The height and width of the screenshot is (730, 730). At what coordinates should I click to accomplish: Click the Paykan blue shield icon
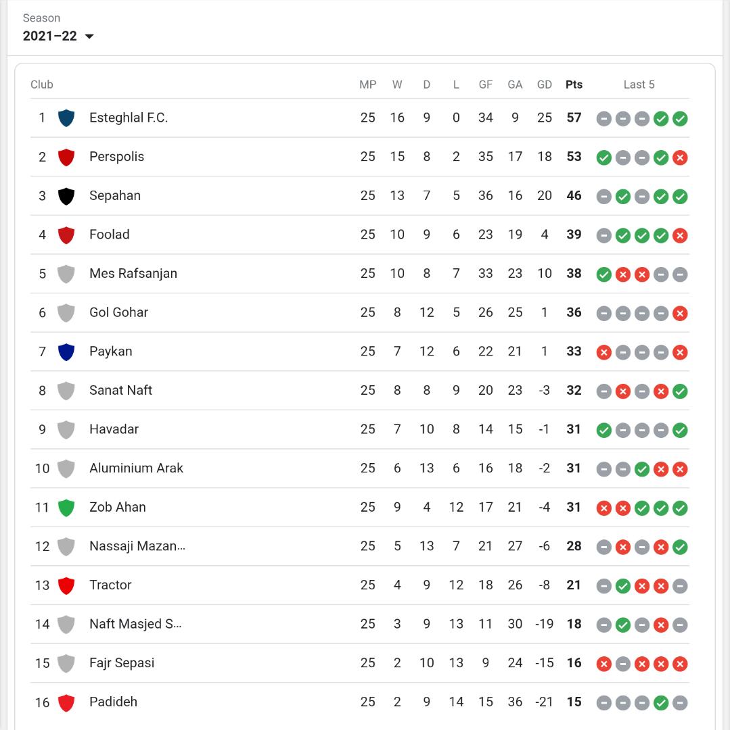point(66,351)
